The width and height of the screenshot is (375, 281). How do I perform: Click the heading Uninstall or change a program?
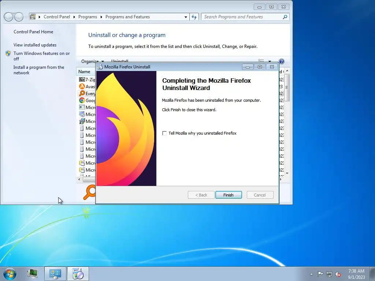(127, 35)
